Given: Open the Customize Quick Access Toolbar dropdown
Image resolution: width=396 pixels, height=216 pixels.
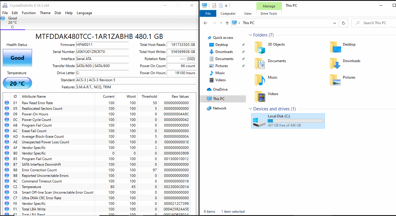Looking at the screenshot, I should (226, 6).
